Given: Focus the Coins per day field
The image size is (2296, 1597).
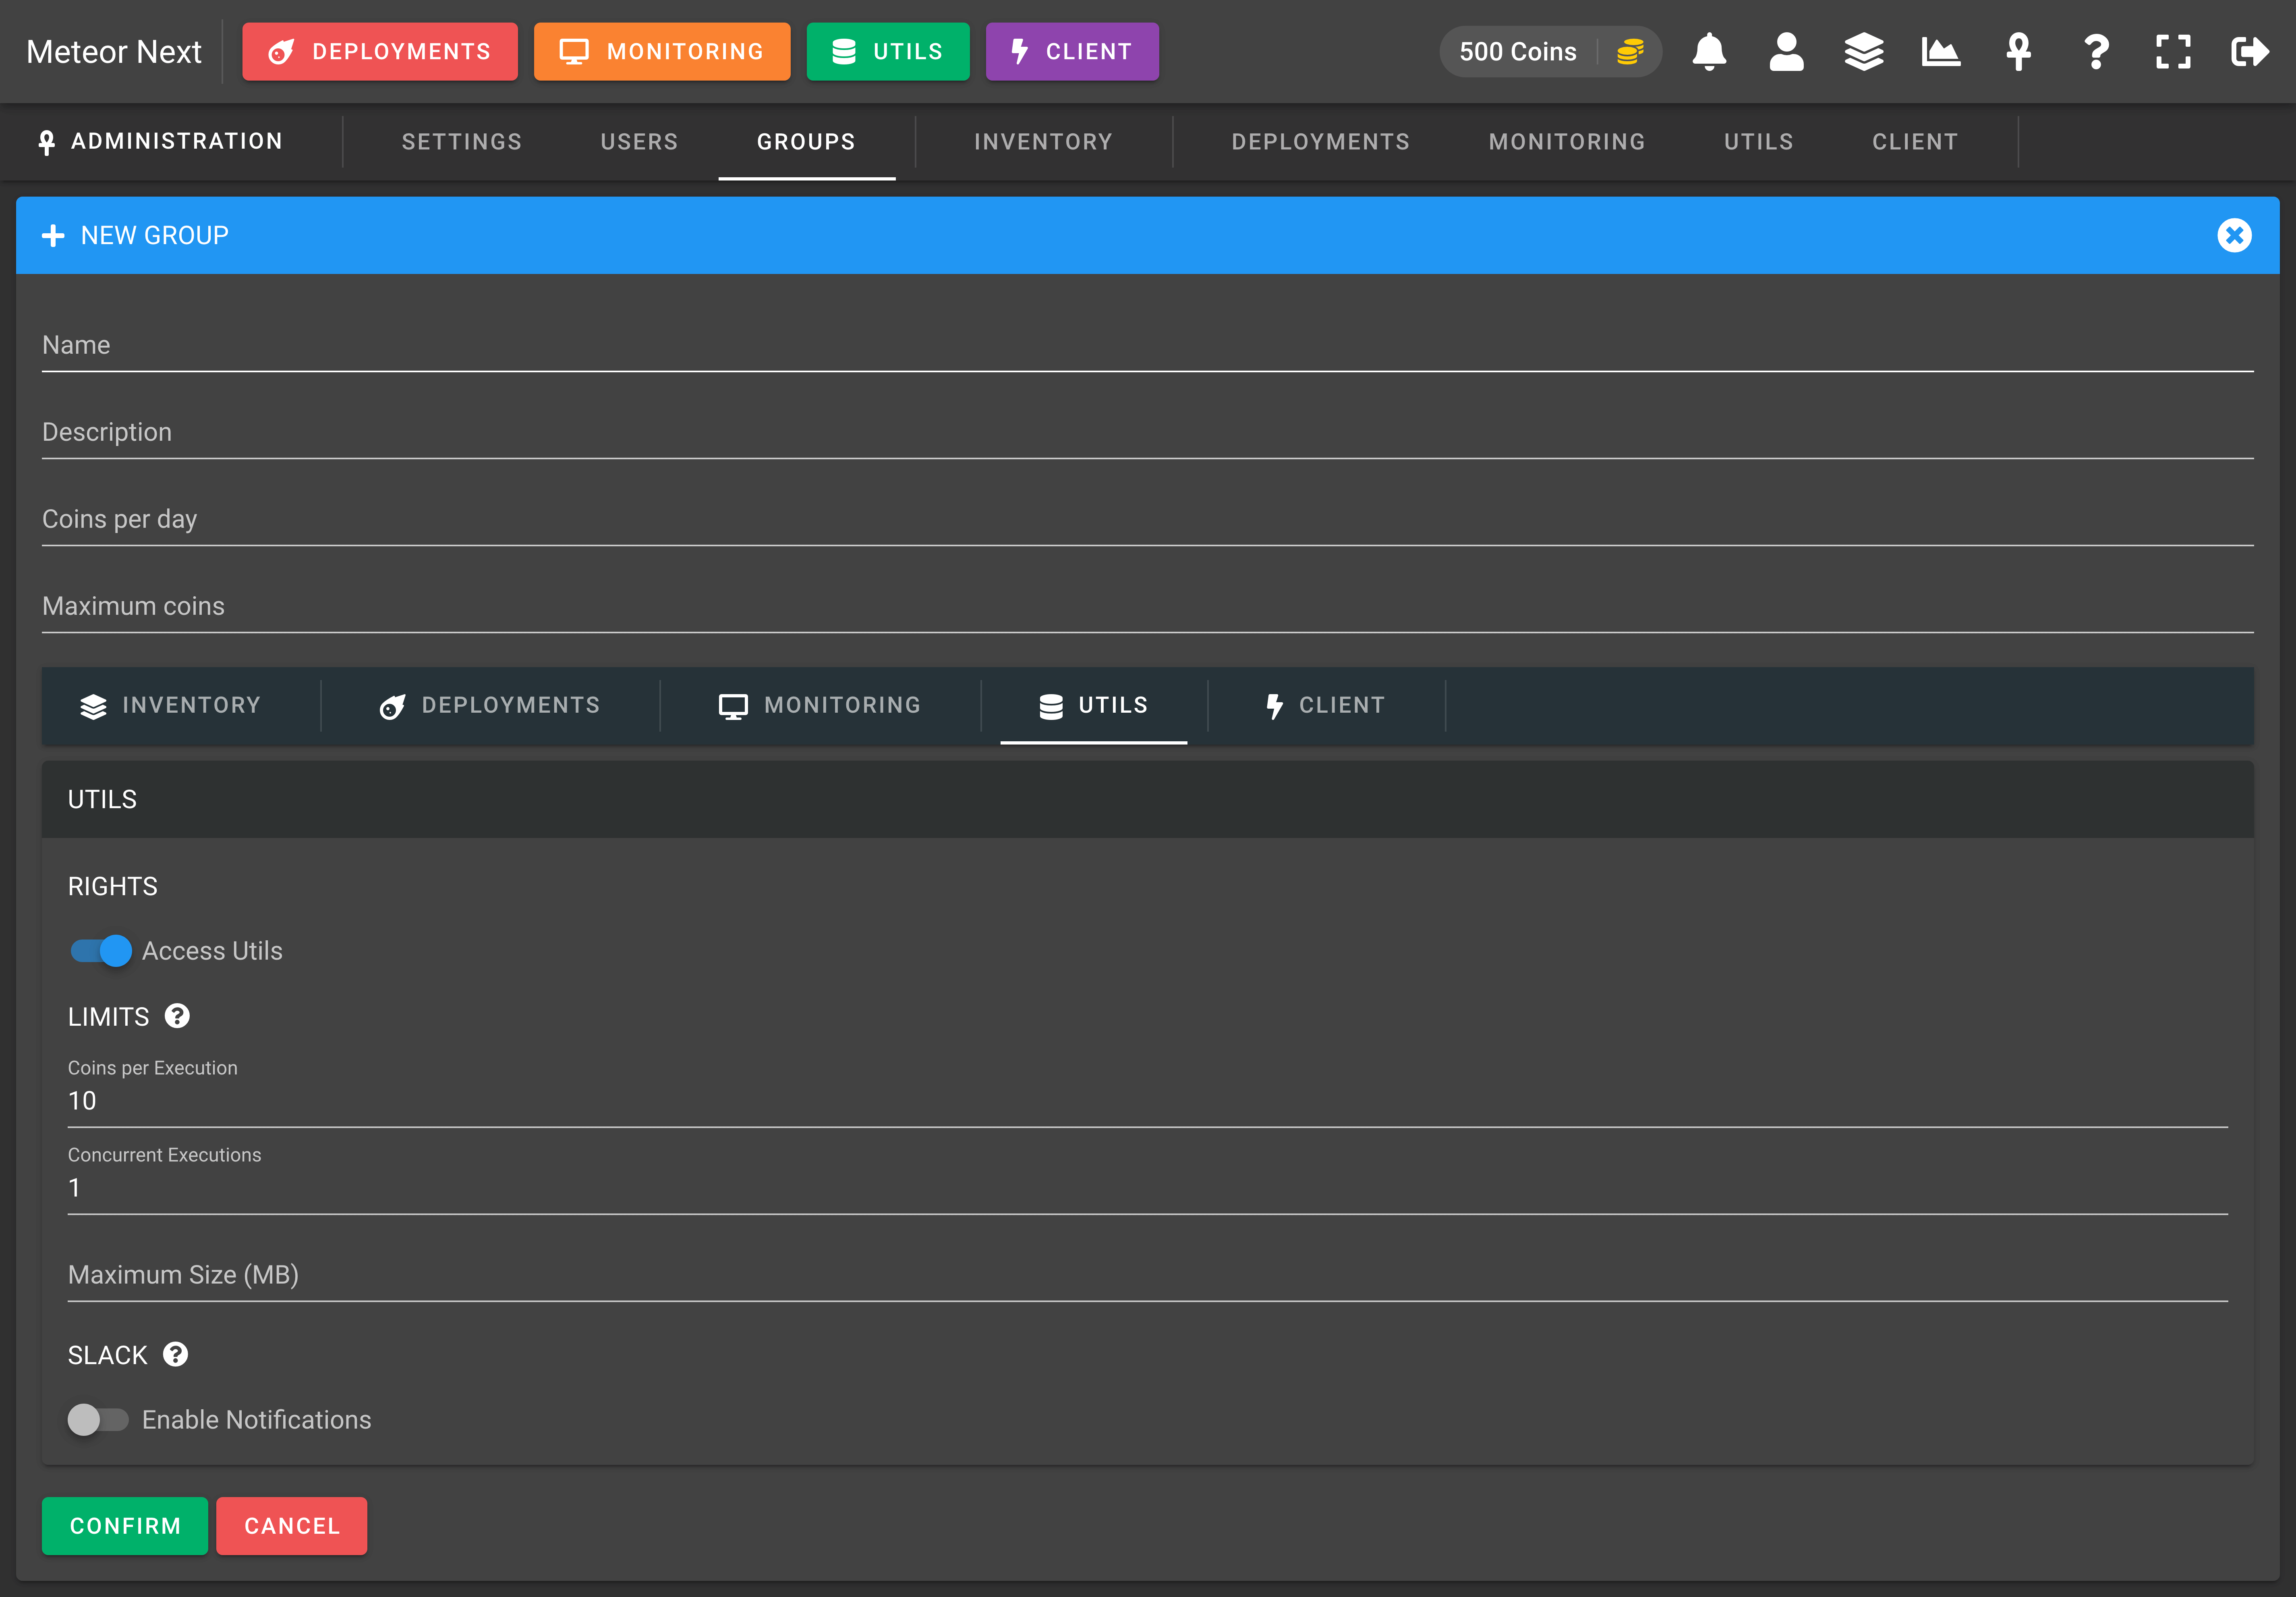Looking at the screenshot, I should (x=1147, y=520).
